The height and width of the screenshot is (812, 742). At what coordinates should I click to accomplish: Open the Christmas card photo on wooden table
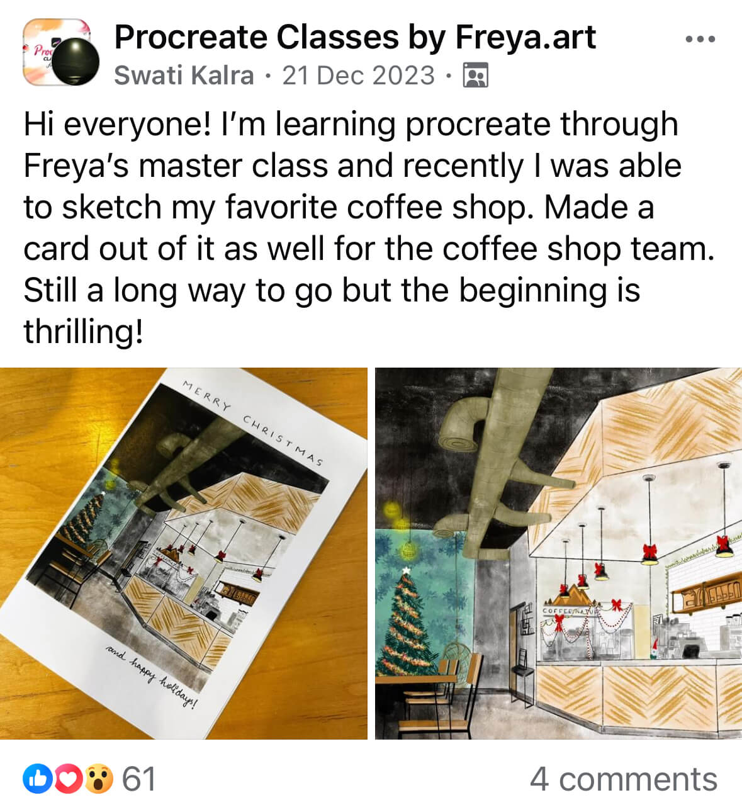[183, 553]
